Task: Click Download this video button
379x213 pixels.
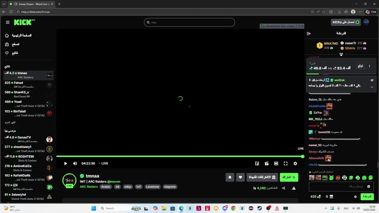Action: click(x=278, y=26)
